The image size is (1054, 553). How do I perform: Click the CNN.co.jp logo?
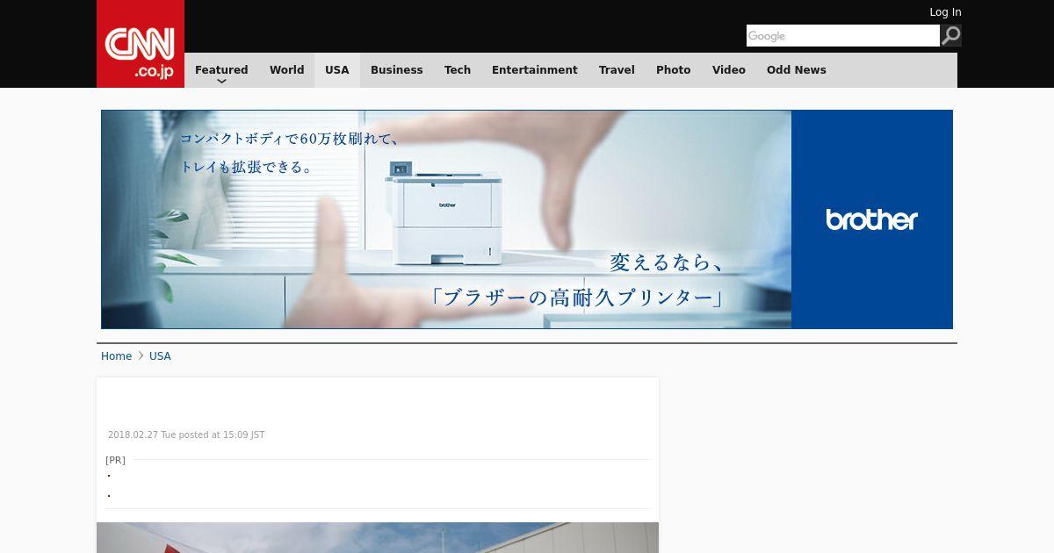tap(141, 44)
